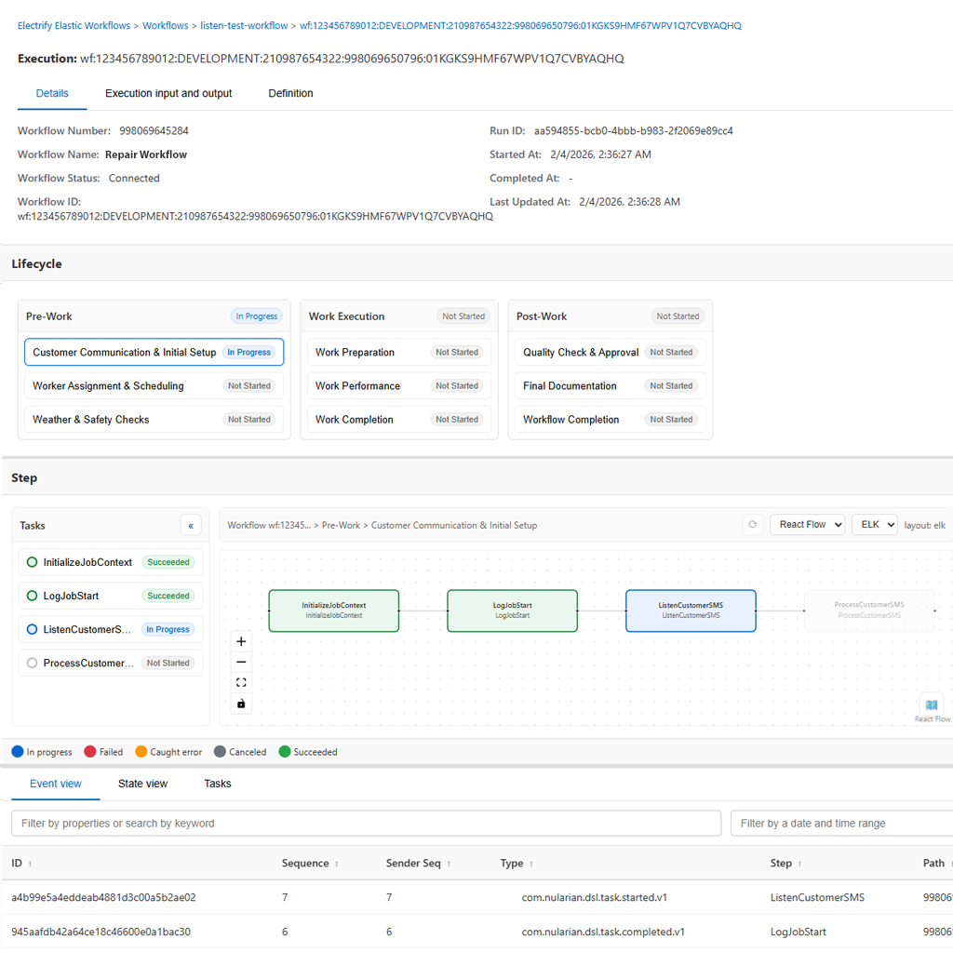This screenshot has height=953, width=953.
Task: Zoom out of the workflow diagram
Action: point(241,662)
